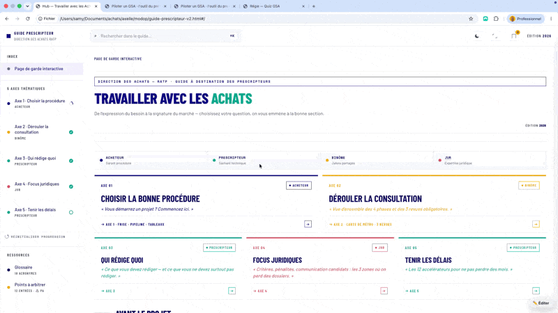Reload the page with the refresh icon
The image size is (558, 313).
pos(28,19)
